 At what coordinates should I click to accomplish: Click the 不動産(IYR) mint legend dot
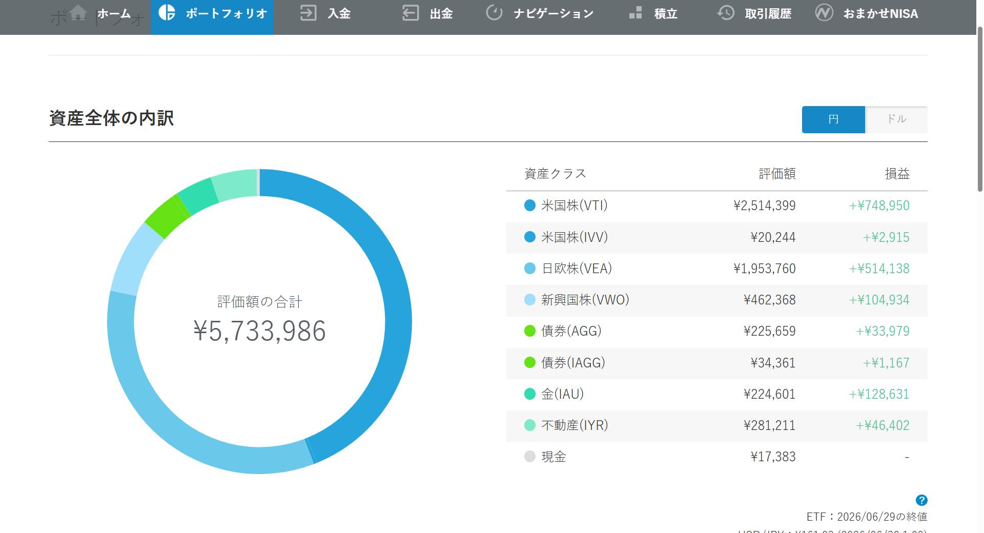tap(530, 425)
